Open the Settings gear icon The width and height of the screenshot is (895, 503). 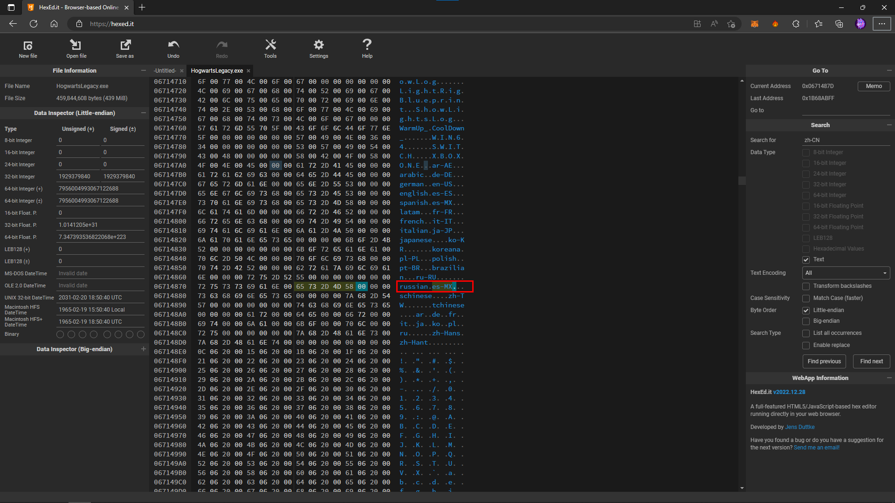coord(319,45)
